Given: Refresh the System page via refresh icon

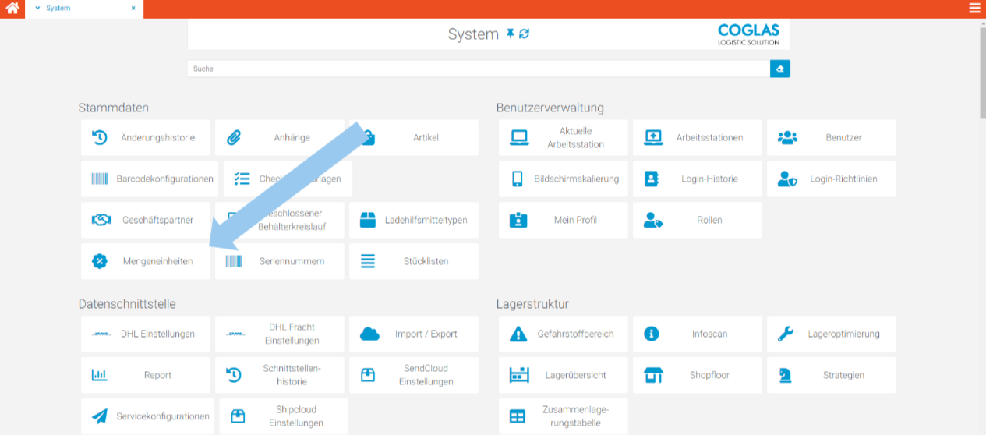Looking at the screenshot, I should tap(525, 34).
